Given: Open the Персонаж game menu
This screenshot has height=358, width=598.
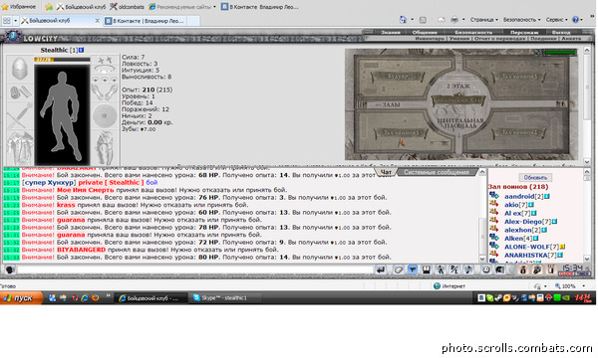Looking at the screenshot, I should tap(524, 33).
